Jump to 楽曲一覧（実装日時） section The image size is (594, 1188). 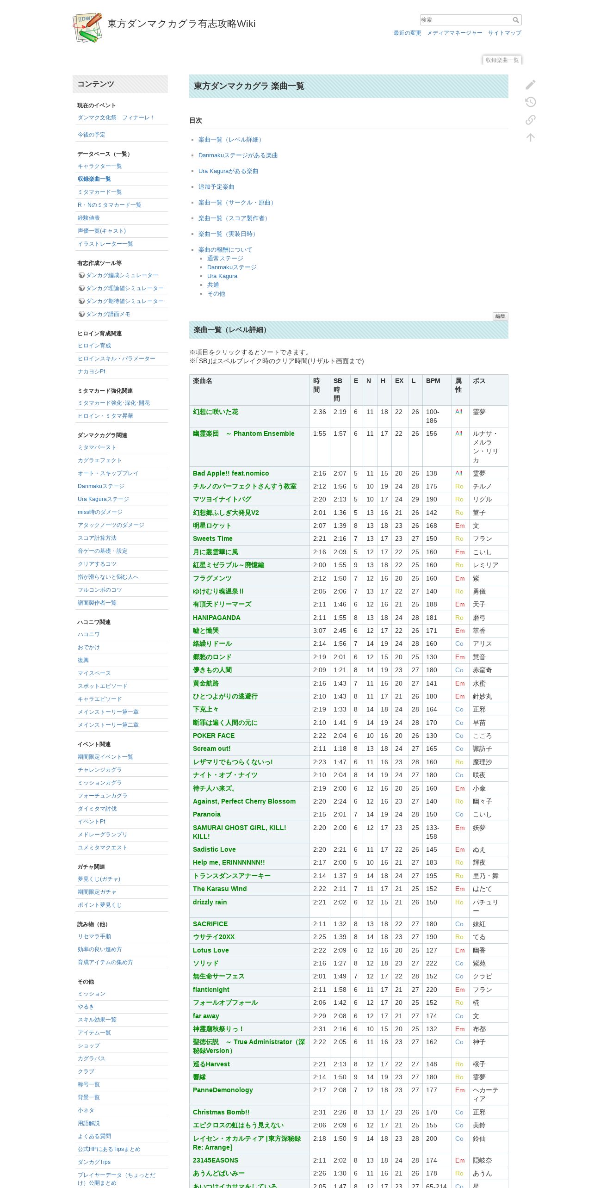pos(228,234)
